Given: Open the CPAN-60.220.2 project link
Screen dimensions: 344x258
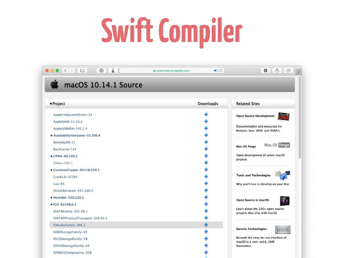Looking at the screenshot, I should tap(65, 156).
